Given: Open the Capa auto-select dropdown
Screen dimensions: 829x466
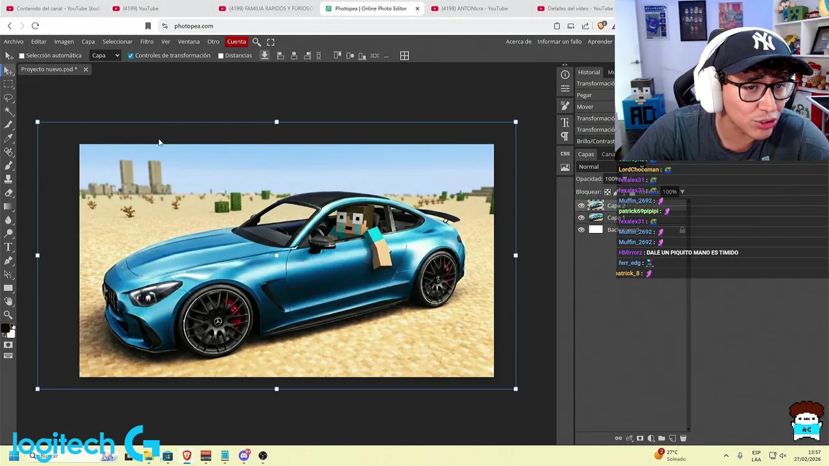Looking at the screenshot, I should 105,56.
